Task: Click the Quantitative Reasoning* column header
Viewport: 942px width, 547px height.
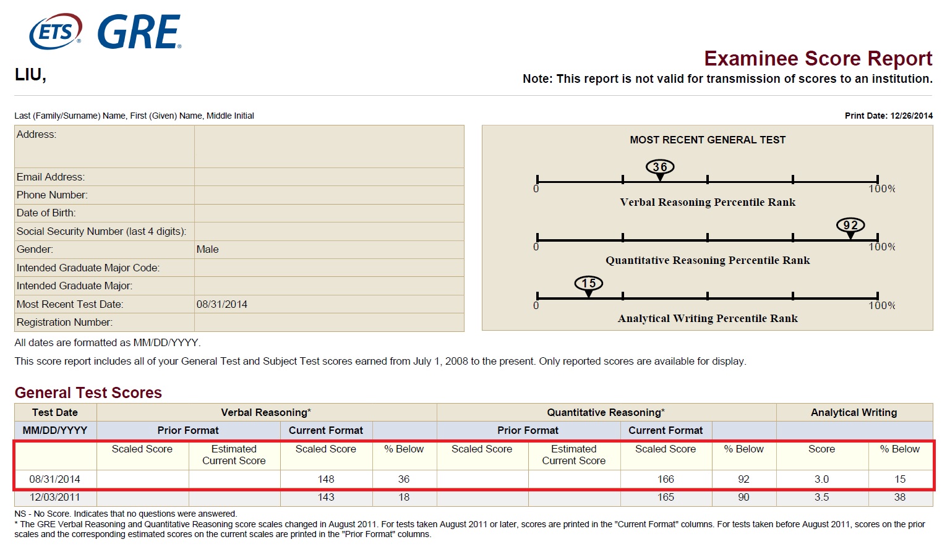Action: pos(606,412)
